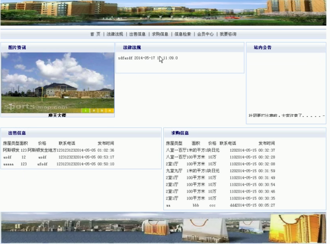
Task: Go to 出售信息 in the navigation bar
Action: pyautogui.click(x=138, y=34)
